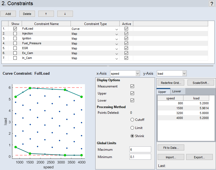
Task: Expand Constraint Type dropdown for Ignition
Action: pyautogui.click(x=117, y=39)
